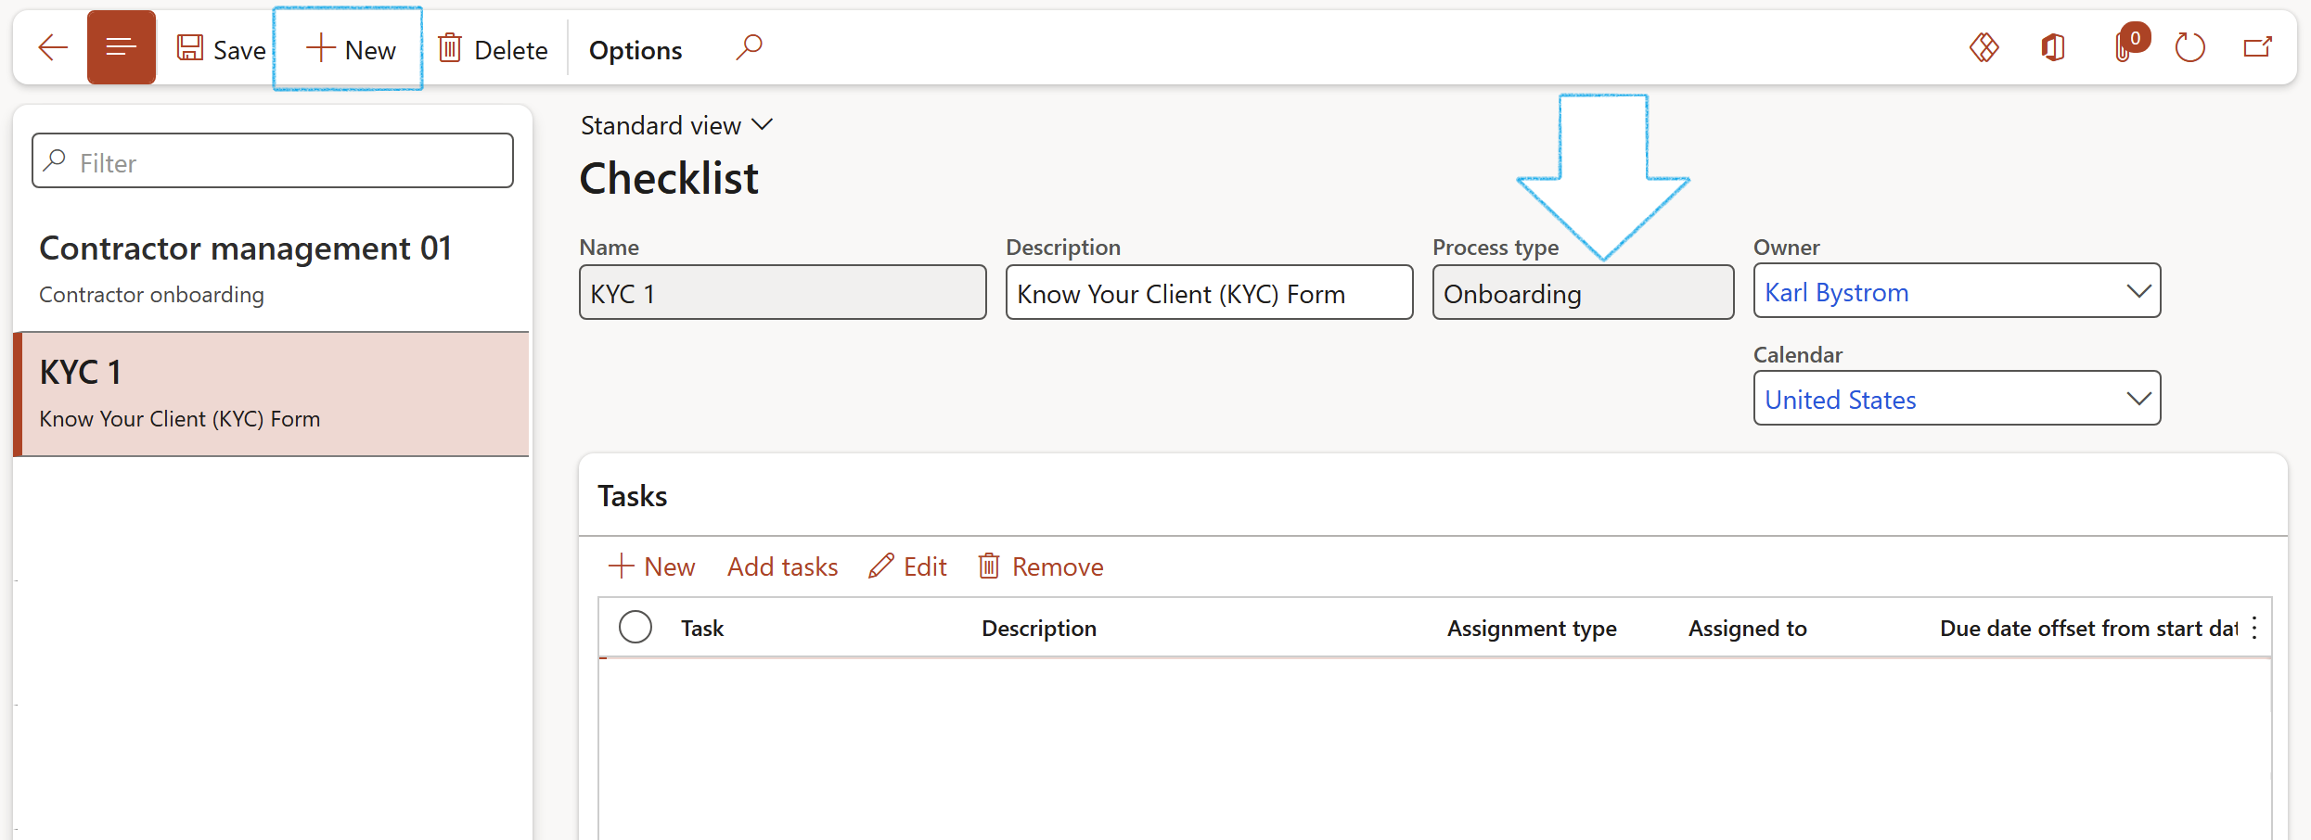Click Remove in the Tasks toolbar
The image size is (2311, 840).
coord(1041,566)
